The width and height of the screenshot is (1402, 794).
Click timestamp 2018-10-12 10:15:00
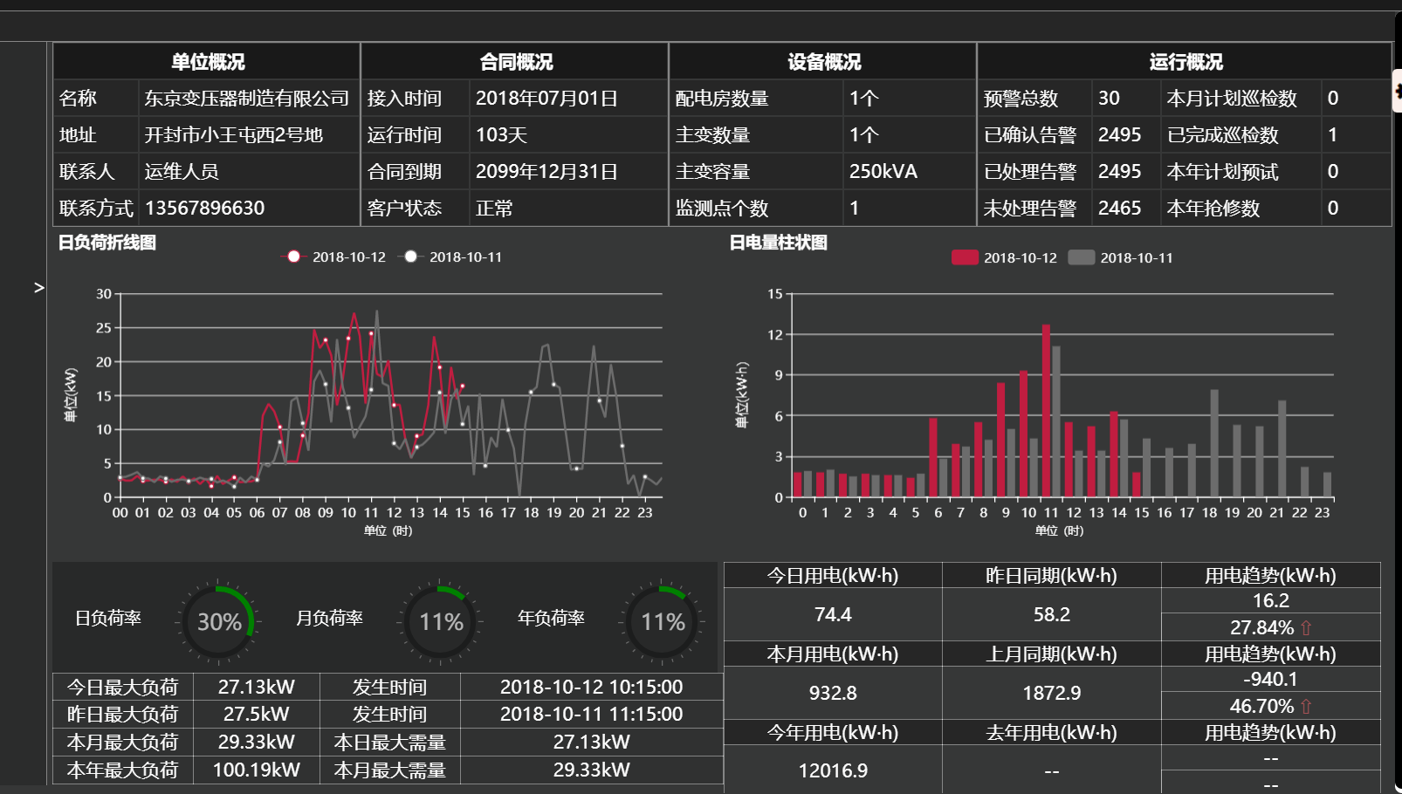pos(591,687)
